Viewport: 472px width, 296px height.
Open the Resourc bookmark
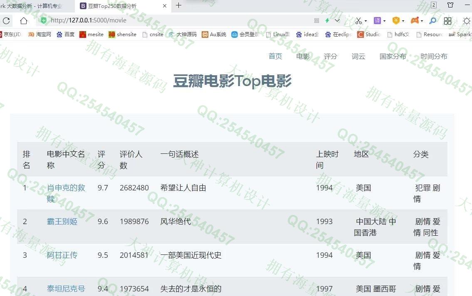(430, 34)
